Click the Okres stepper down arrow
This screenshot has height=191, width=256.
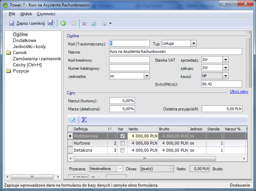(x=171, y=170)
